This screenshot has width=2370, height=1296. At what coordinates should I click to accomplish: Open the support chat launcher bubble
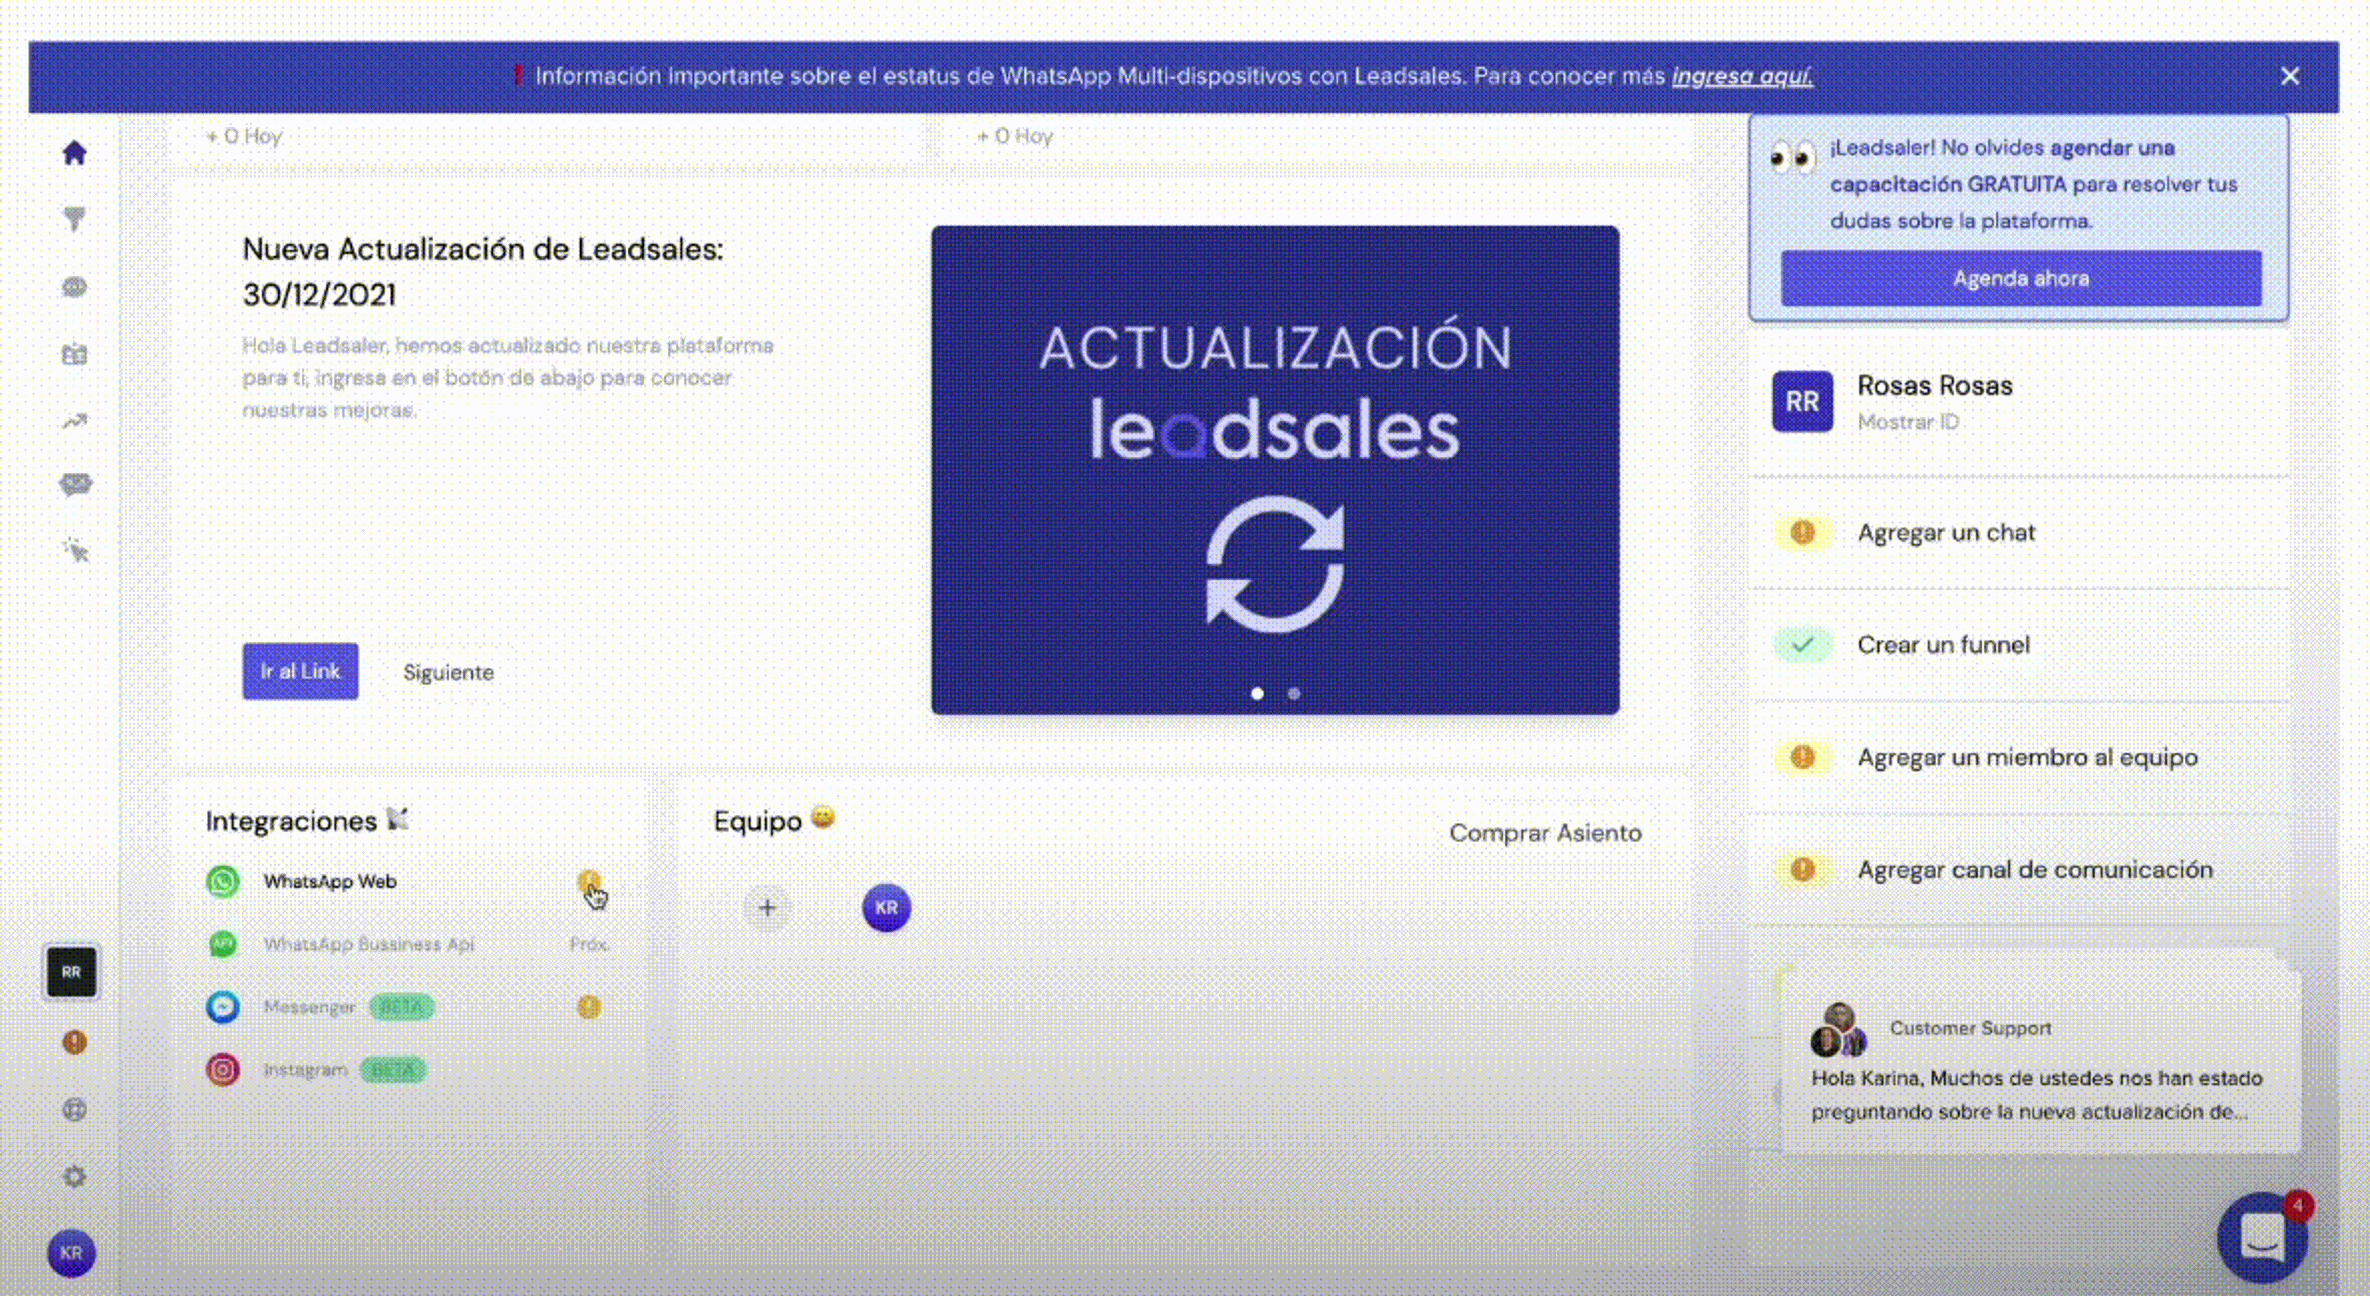pyautogui.click(x=2263, y=1238)
